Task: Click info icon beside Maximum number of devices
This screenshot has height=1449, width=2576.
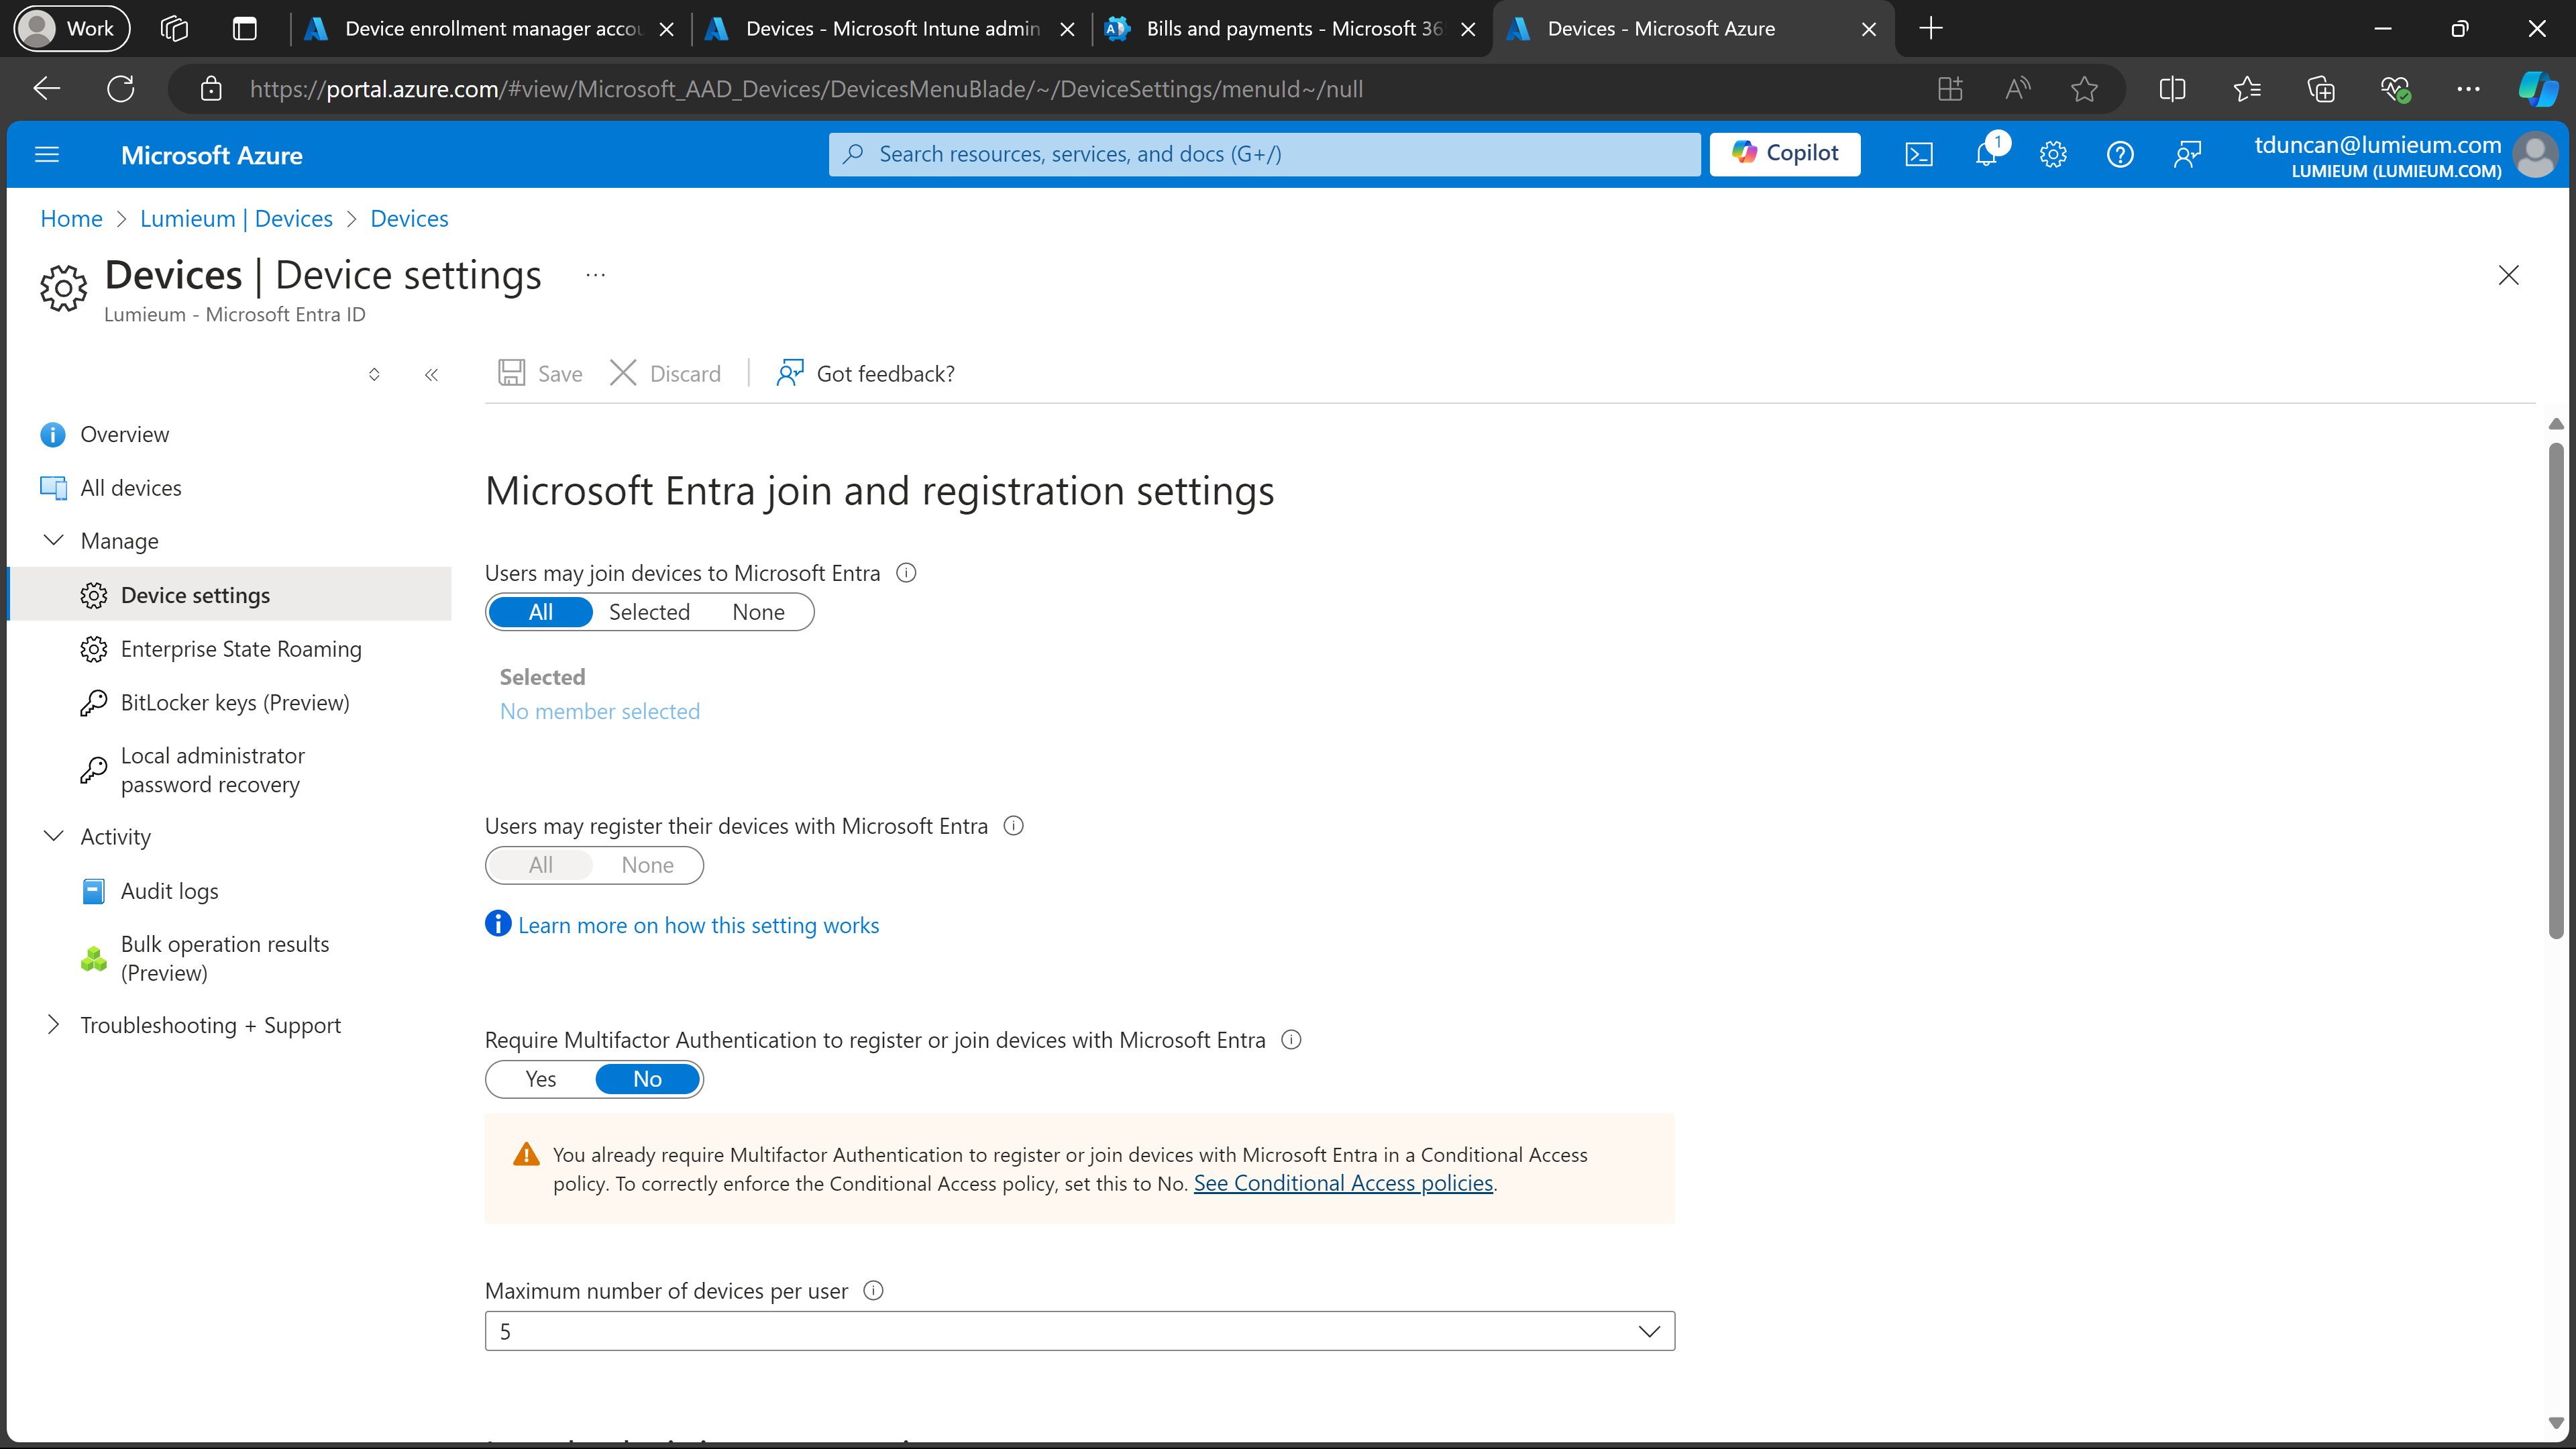Action: point(873,1291)
